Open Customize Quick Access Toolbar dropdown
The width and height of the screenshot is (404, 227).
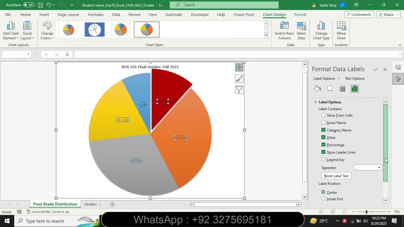72,5
